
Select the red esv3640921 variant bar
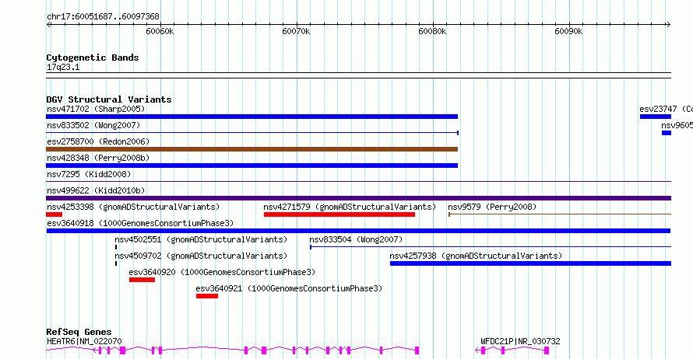(x=207, y=296)
